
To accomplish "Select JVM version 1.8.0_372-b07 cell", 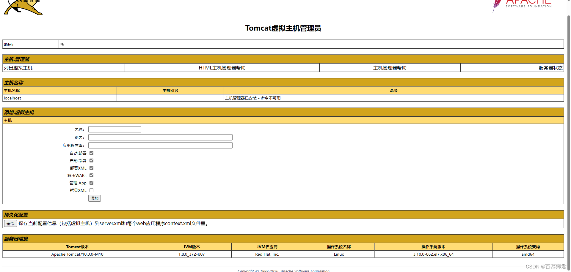I will click(192, 254).
